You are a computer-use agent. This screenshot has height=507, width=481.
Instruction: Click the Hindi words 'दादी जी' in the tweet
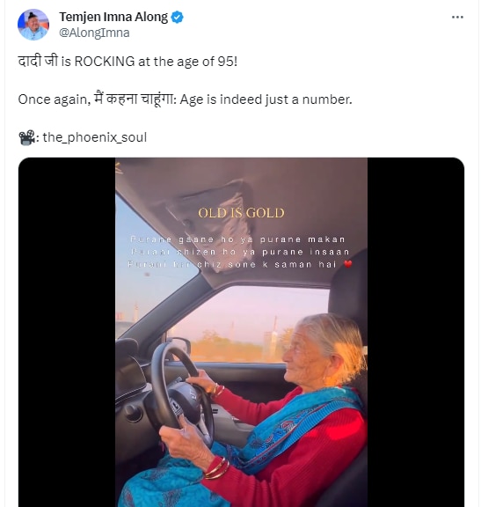click(x=38, y=61)
